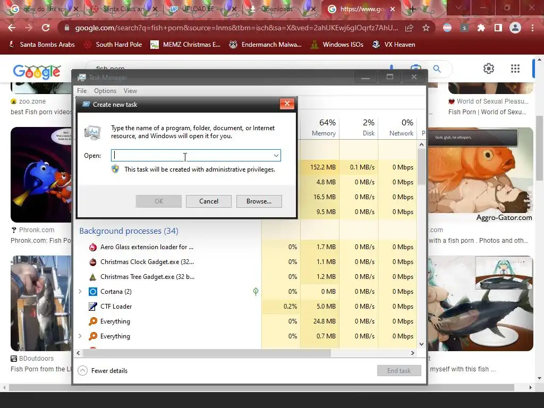Click the browser page vertical scrollbar thumb
Viewport: 544px width, 408px height.
tap(540, 148)
